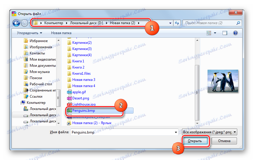This screenshot has height=160, width=254.
Task: Toggle the preview pane icon
Action: point(225,33)
